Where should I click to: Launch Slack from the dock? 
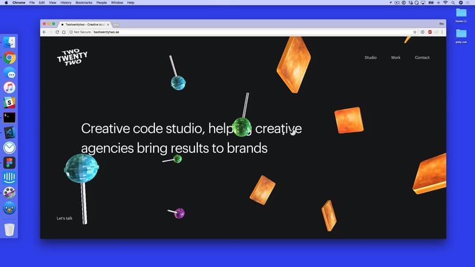9,103
